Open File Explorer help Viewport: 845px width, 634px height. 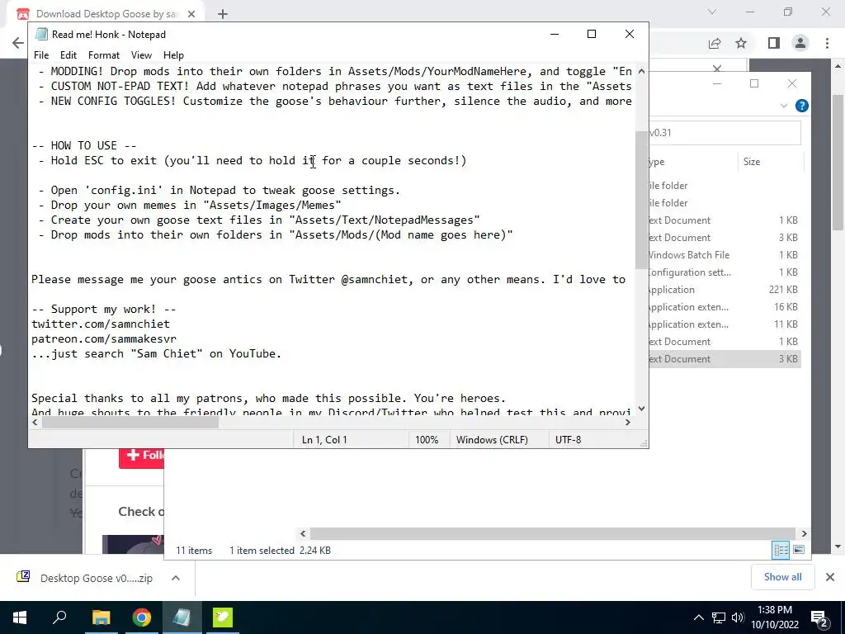802,106
